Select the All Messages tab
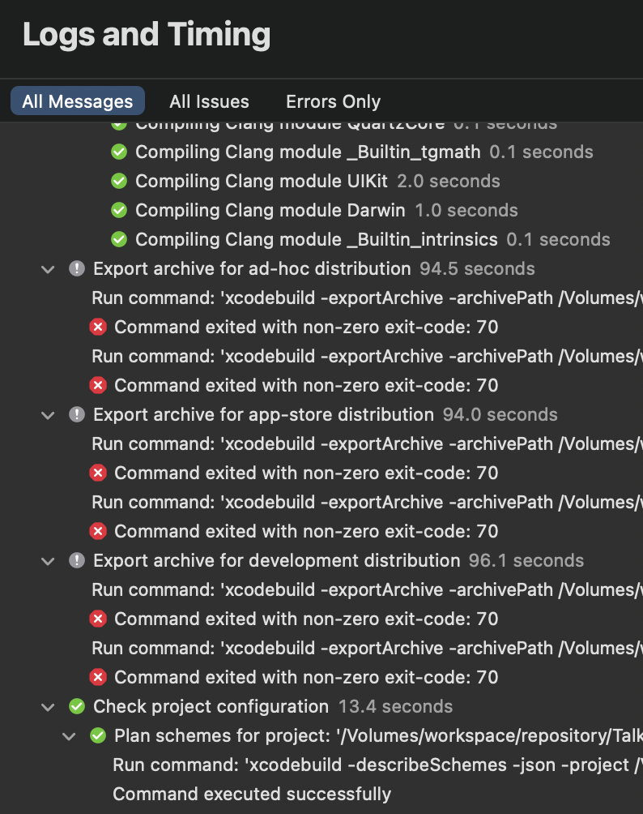The width and height of the screenshot is (643, 814). tap(78, 101)
